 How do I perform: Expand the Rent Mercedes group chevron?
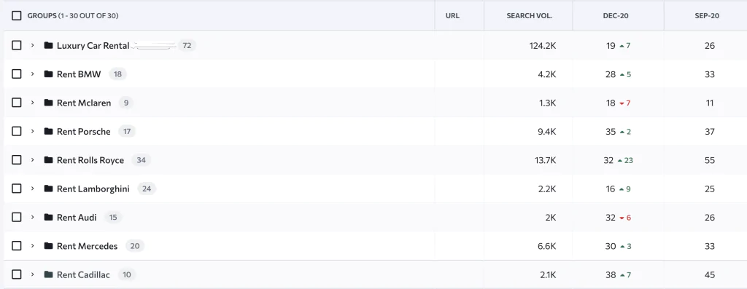(32, 246)
